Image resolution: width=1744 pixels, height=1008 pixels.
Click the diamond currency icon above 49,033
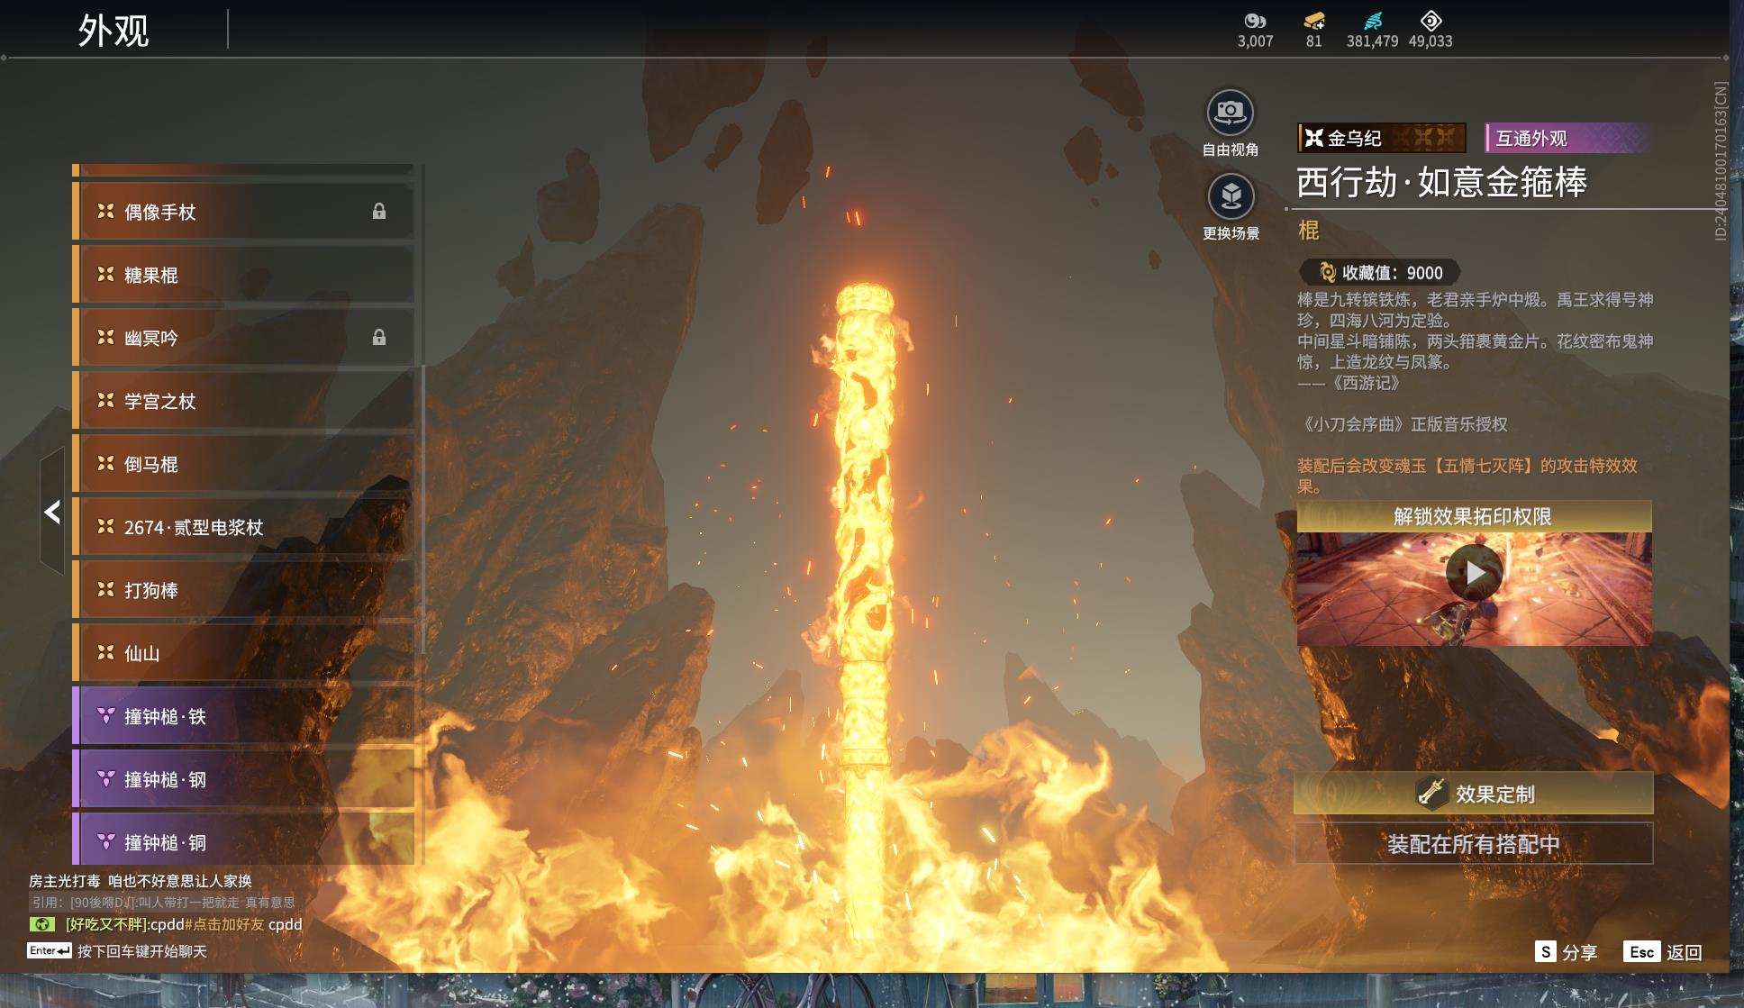coord(1431,21)
